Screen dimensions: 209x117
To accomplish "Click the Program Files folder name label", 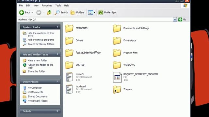I will (130, 53).
